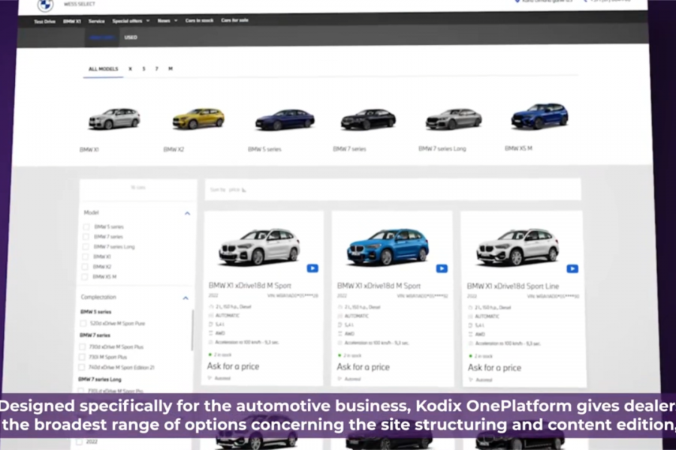Viewport: 676px width, 450px height.
Task: Filter models by the X tab
Action: (x=130, y=69)
